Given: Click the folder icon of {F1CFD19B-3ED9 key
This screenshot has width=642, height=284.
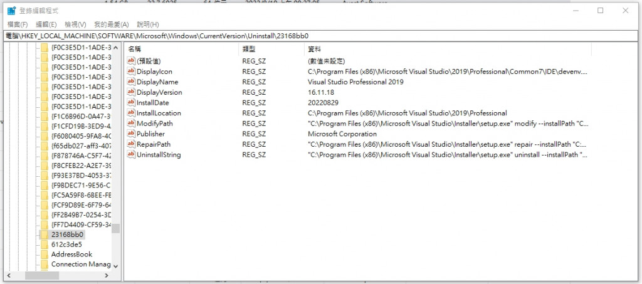Looking at the screenshot, I should (45, 126).
